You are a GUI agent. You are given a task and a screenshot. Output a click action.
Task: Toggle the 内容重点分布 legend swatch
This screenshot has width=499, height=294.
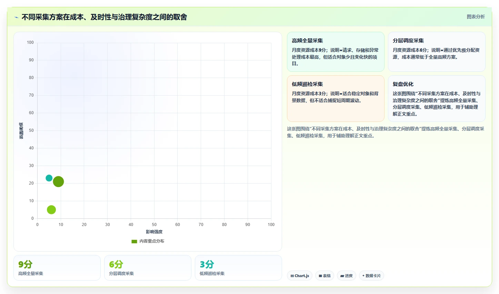[x=134, y=242]
